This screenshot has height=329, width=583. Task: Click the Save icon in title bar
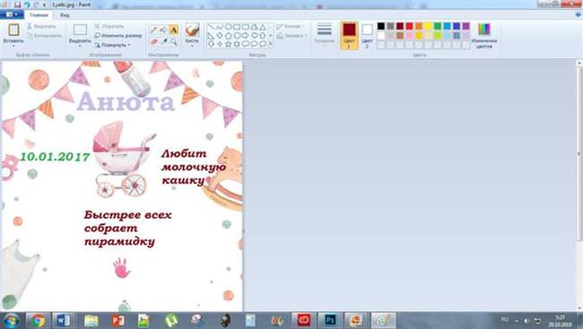tap(17, 4)
